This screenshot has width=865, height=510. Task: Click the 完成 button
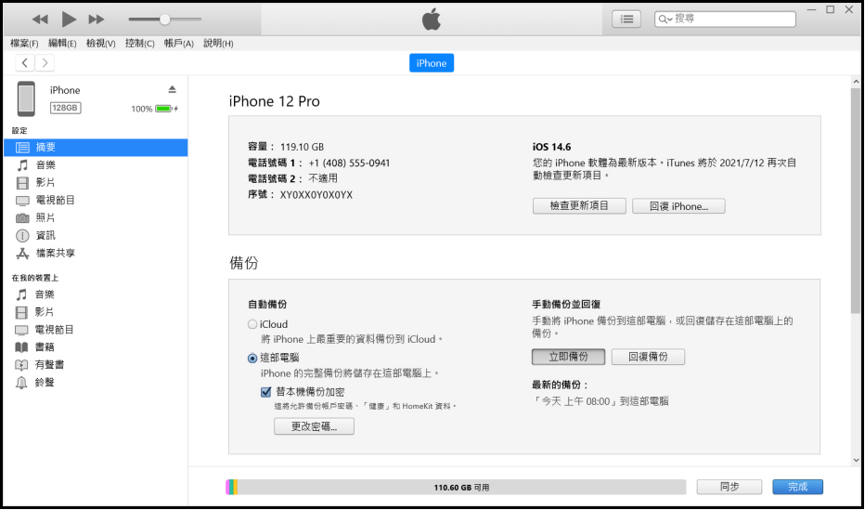[x=797, y=487]
